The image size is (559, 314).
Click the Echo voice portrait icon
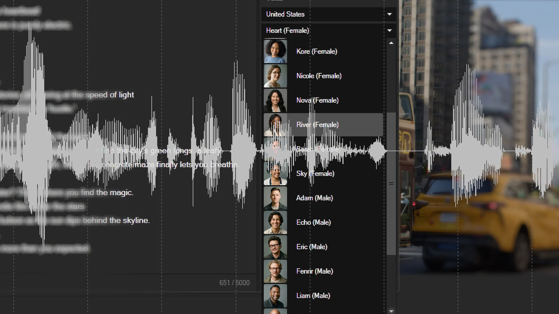click(x=275, y=222)
